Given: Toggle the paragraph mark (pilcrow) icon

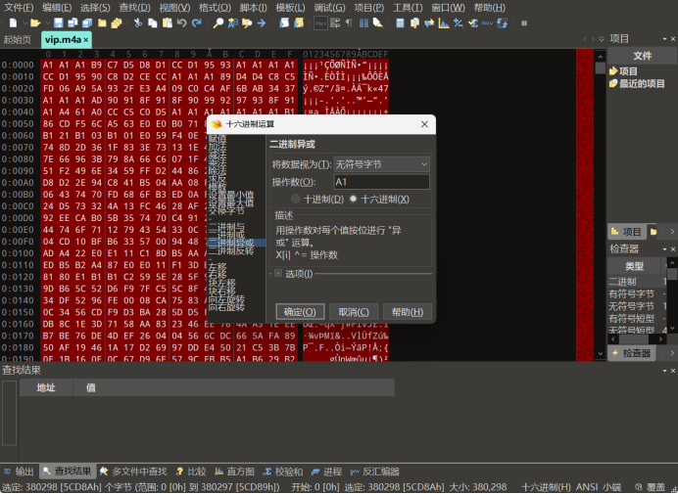Looking at the screenshot, I should click(x=349, y=22).
